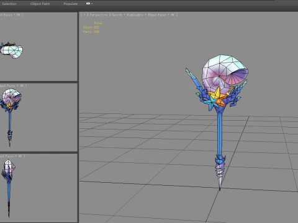
Task: Activate the top-left viewport showing the staff head
Action: [38, 46]
